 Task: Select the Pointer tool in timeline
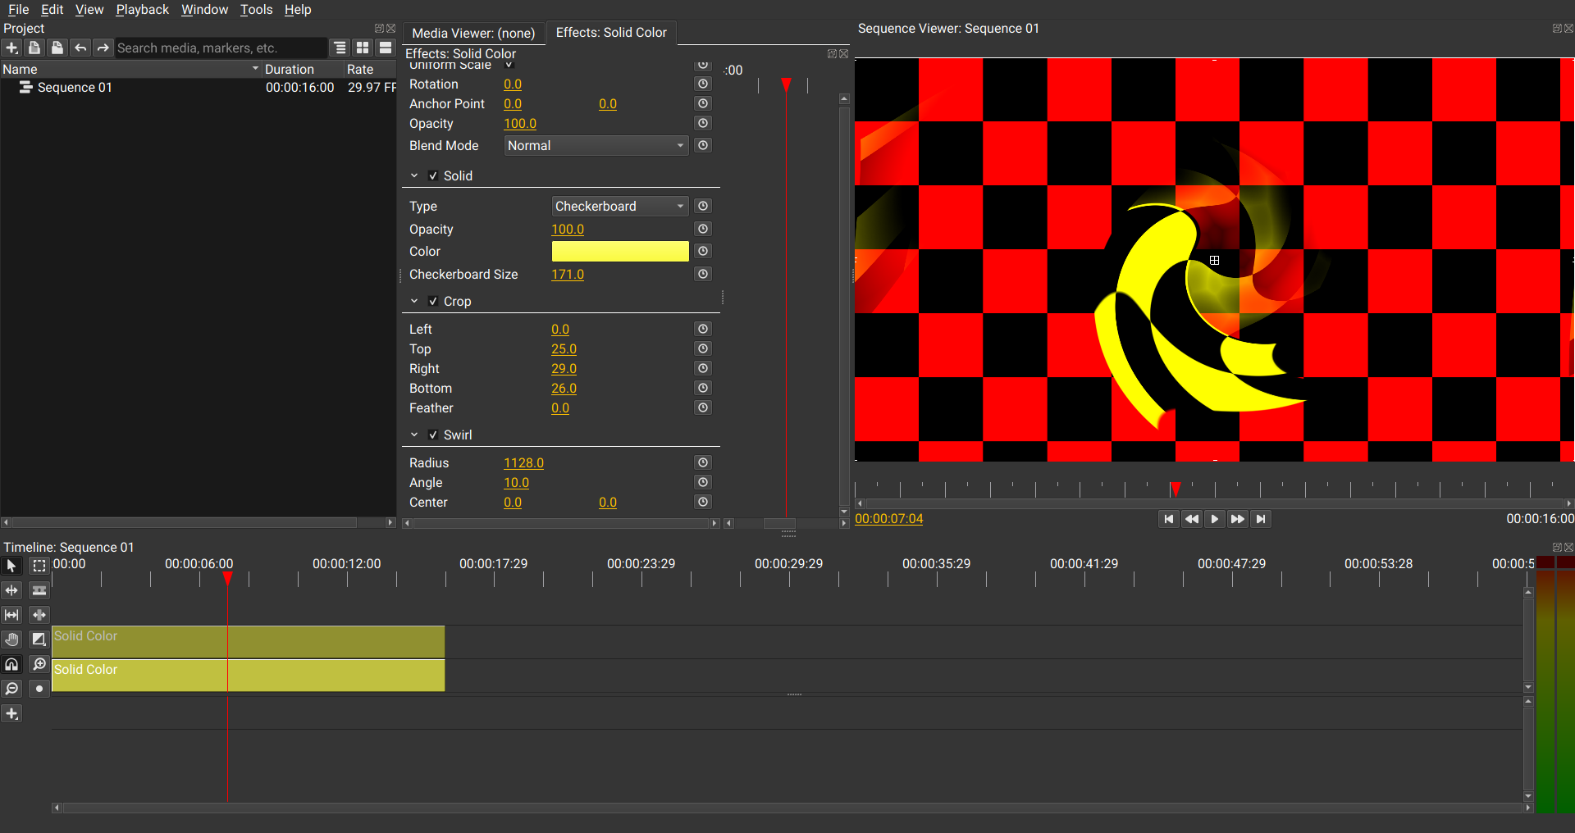[x=11, y=566]
